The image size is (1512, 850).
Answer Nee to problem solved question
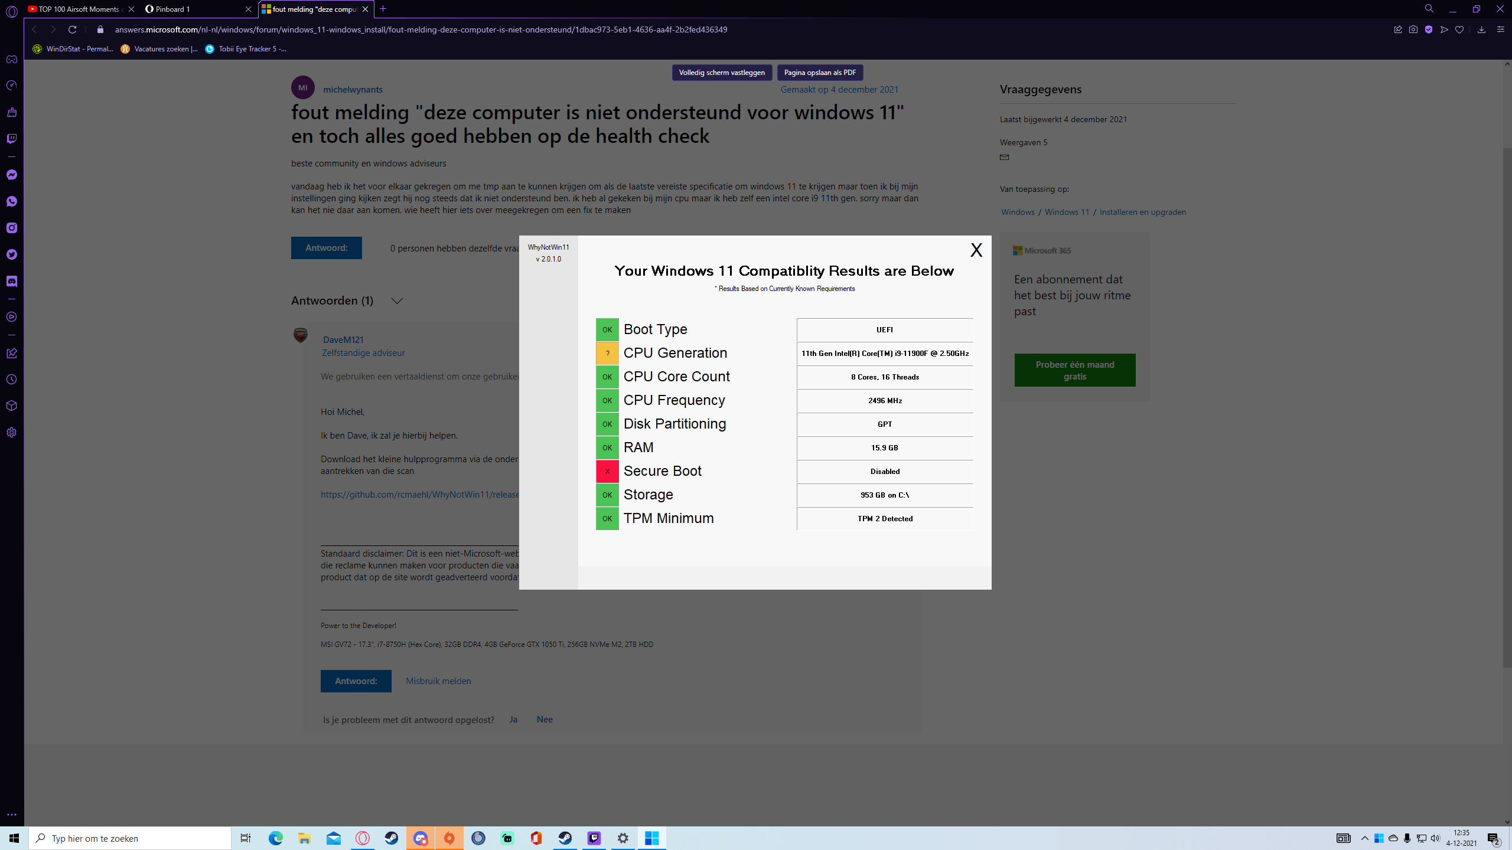point(545,720)
